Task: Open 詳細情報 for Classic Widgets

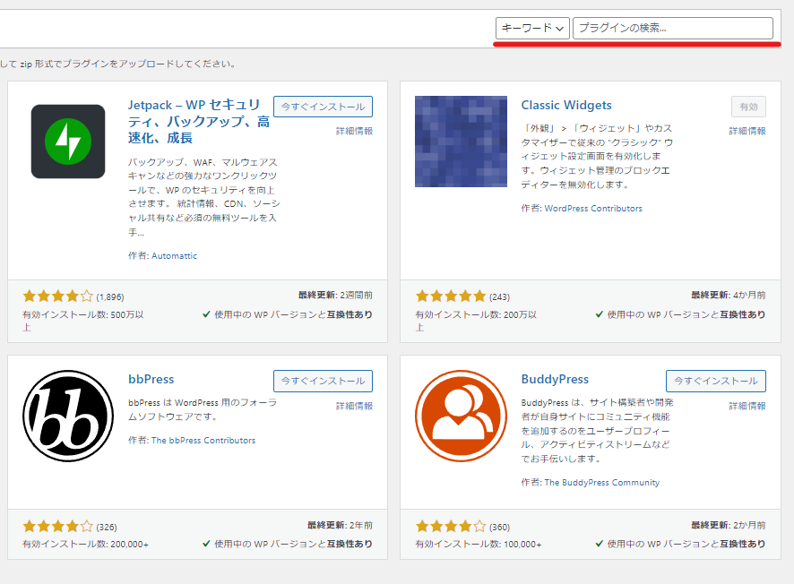Action: pyautogui.click(x=747, y=131)
